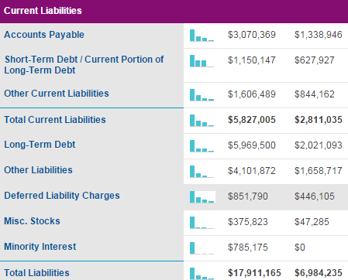Open the Long-Term Debt mini chart
This screenshot has width=348, height=280.
[x=202, y=146]
